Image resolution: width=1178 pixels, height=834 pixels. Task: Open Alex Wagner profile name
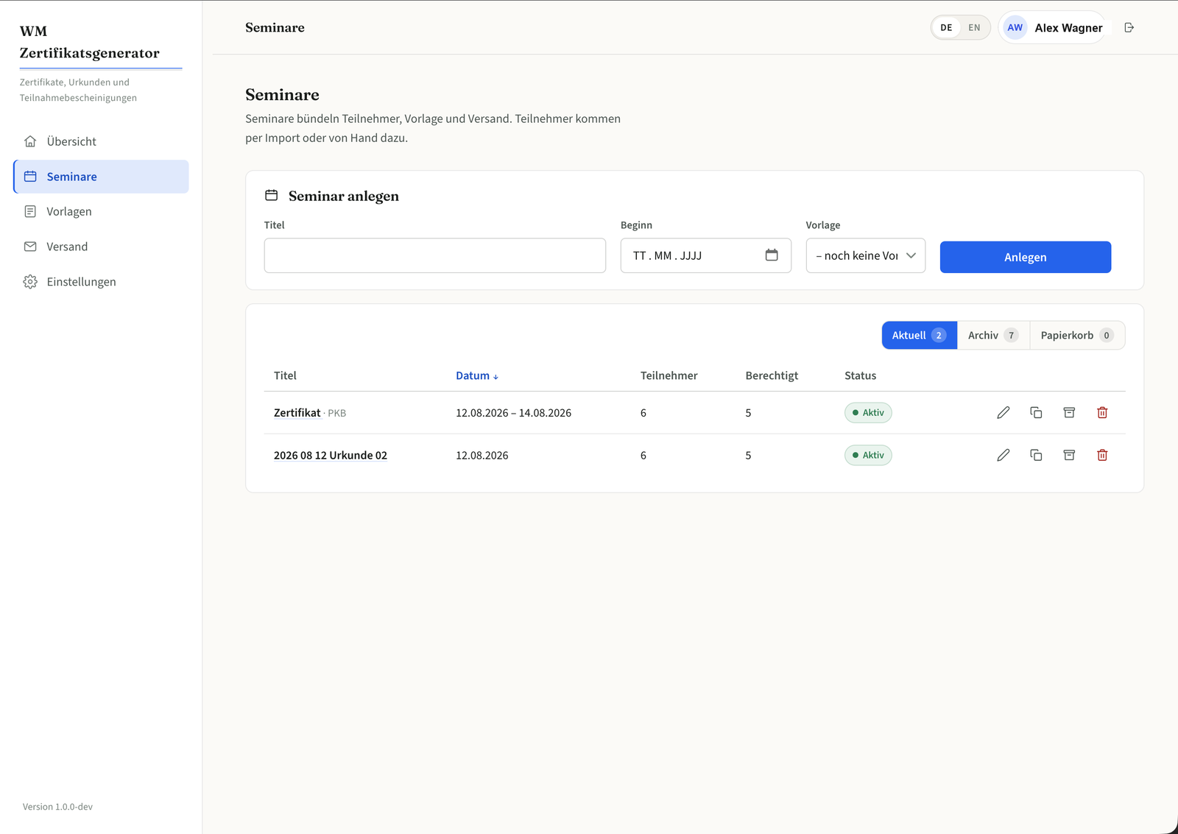tap(1068, 28)
